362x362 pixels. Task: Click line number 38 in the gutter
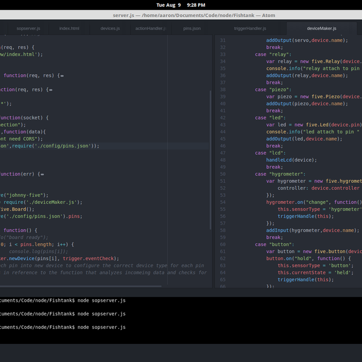coord(223,89)
